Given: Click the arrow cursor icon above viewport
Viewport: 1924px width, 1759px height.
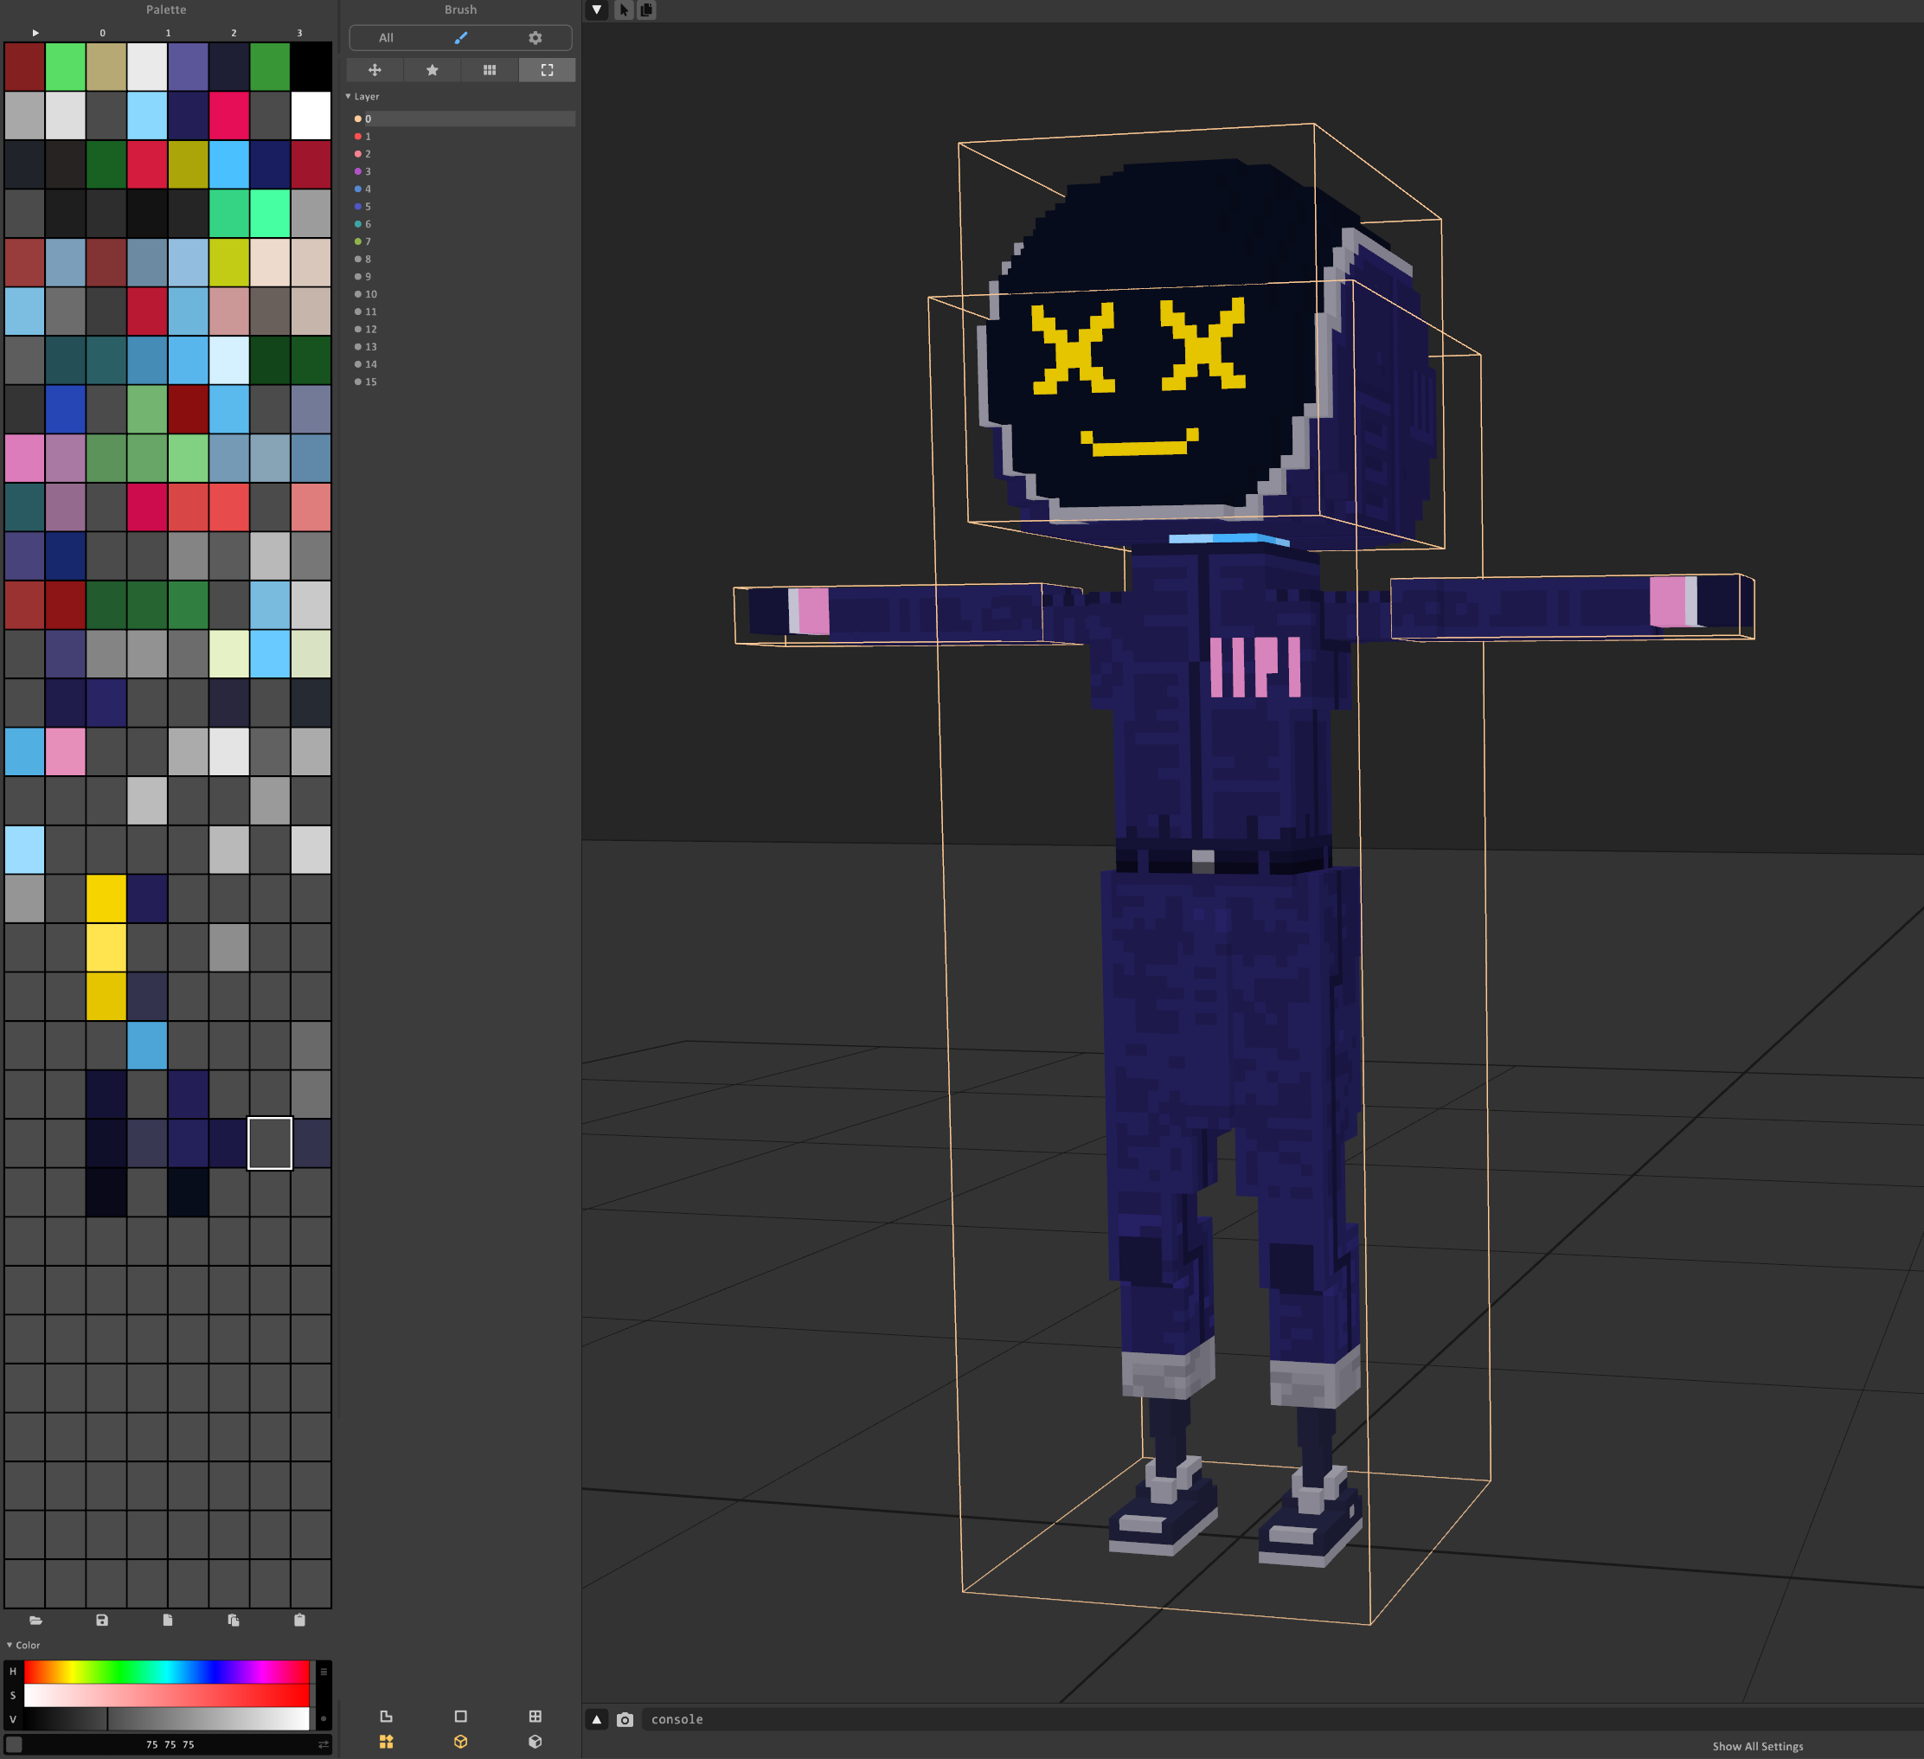Looking at the screenshot, I should click(624, 10).
